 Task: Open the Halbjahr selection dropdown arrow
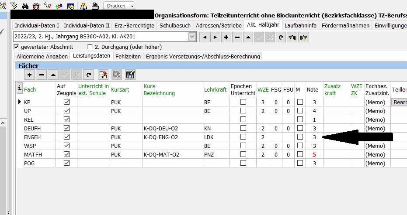point(192,37)
